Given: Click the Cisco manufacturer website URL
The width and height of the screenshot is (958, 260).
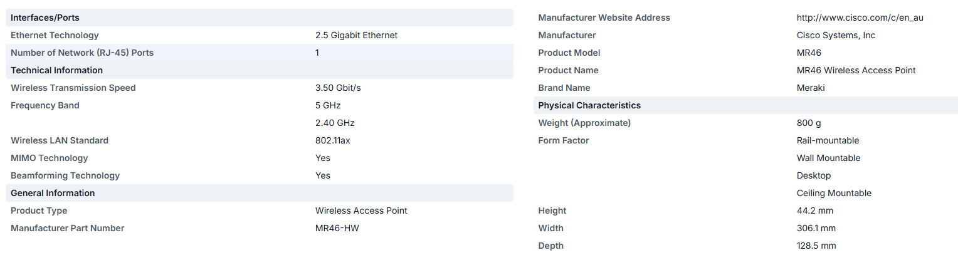Looking at the screenshot, I should click(860, 18).
